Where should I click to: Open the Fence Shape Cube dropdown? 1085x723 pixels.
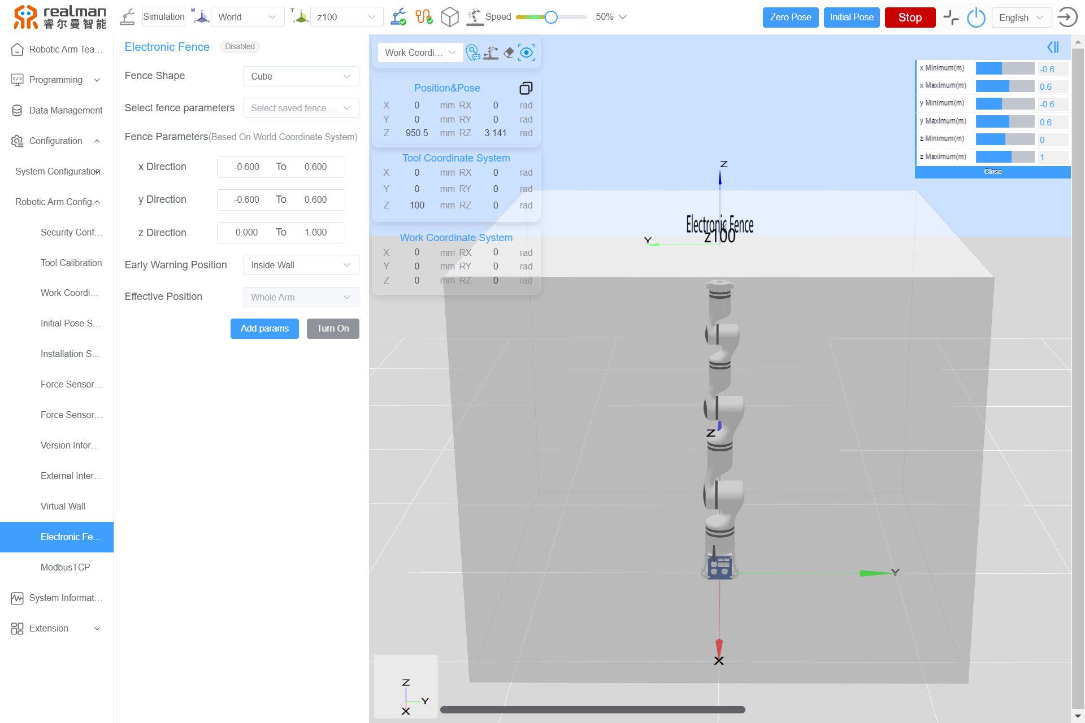click(x=301, y=76)
